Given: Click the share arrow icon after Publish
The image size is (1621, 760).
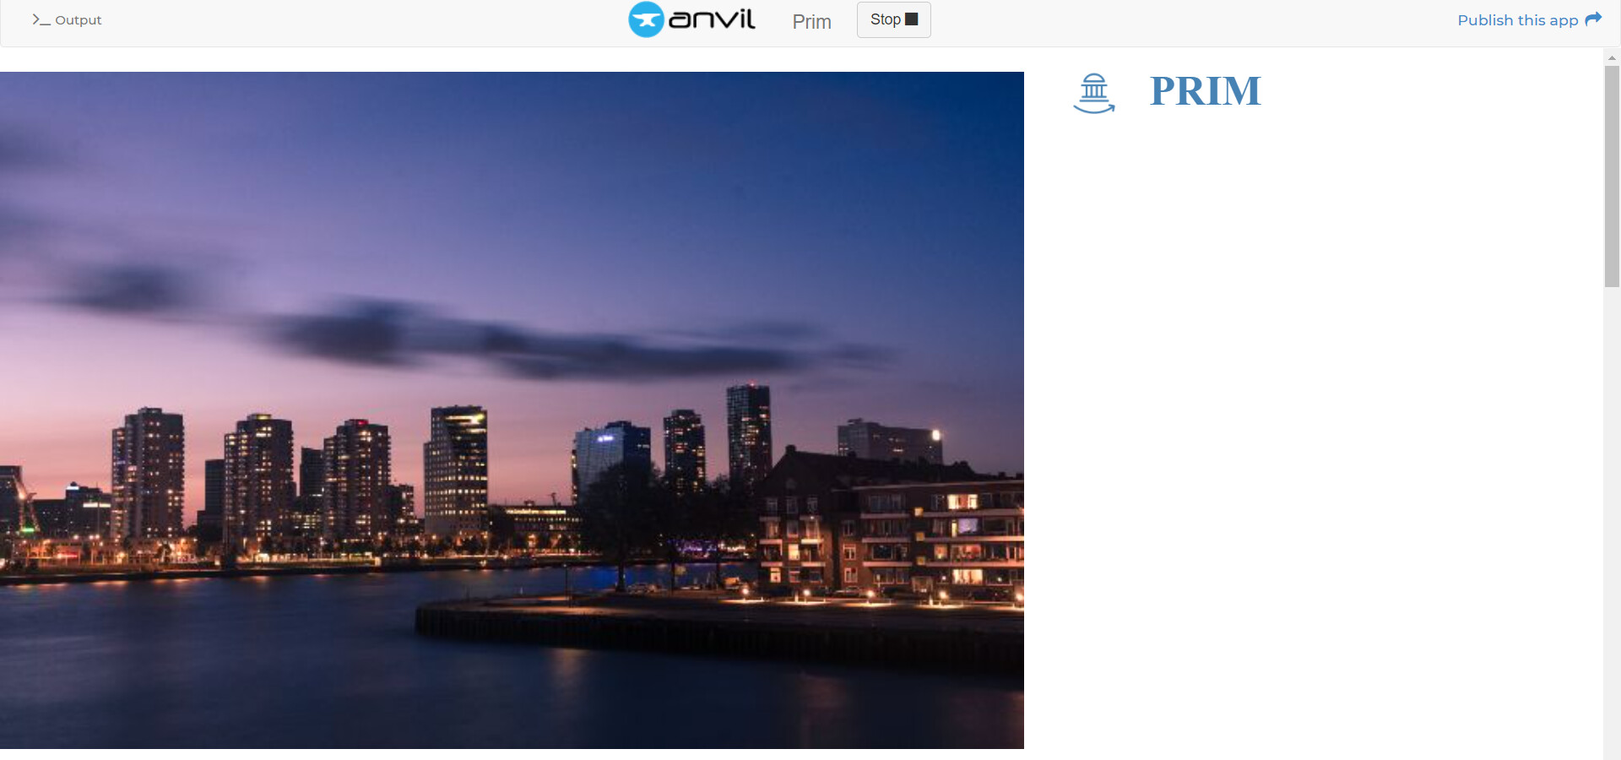Looking at the screenshot, I should (1593, 19).
